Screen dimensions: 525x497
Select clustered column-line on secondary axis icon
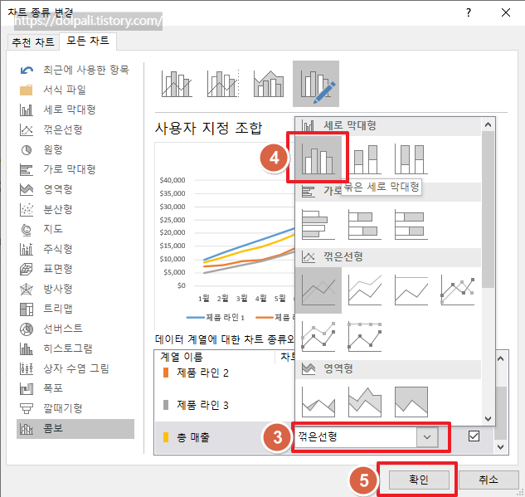pos(223,84)
